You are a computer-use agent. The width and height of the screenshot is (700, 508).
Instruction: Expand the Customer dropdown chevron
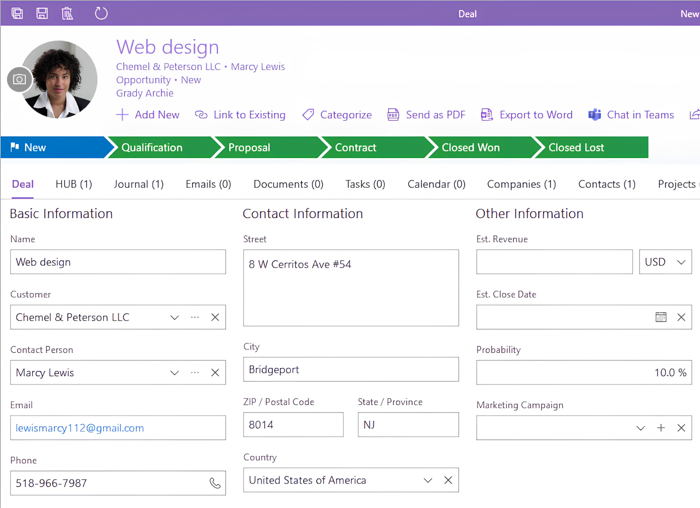point(175,317)
